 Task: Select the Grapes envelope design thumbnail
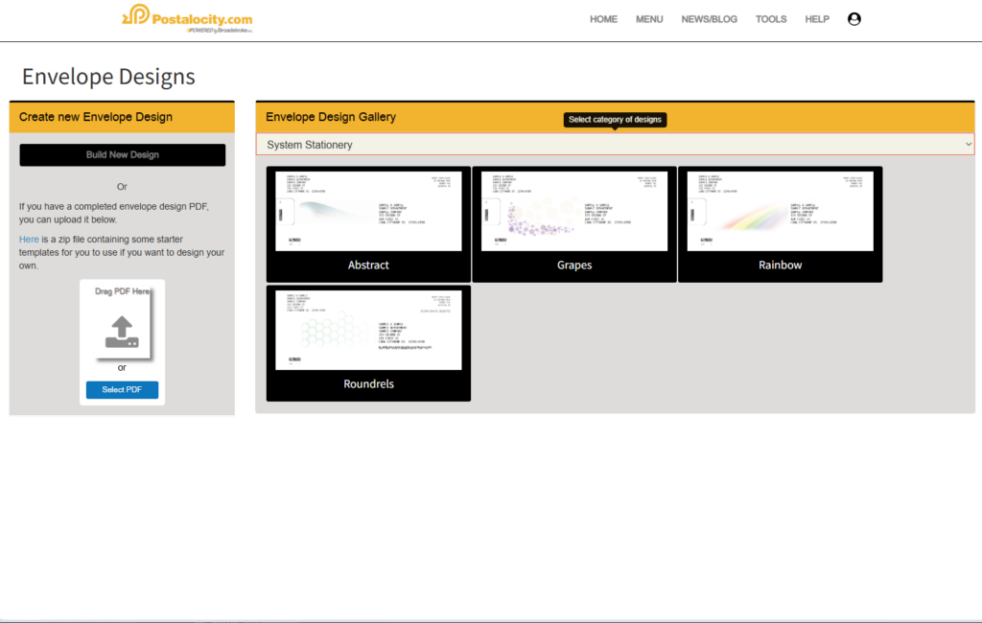574,212
